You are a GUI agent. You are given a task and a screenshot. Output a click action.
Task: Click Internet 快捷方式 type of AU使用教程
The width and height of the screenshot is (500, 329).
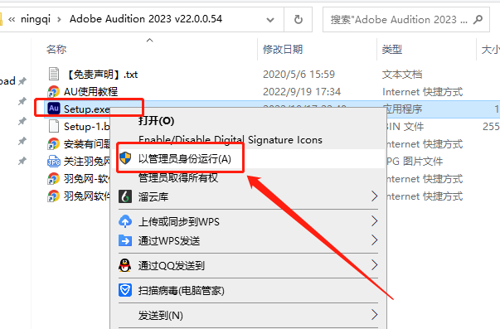[x=423, y=92]
